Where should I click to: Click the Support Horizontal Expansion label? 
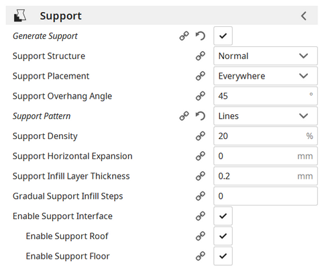coord(72,156)
